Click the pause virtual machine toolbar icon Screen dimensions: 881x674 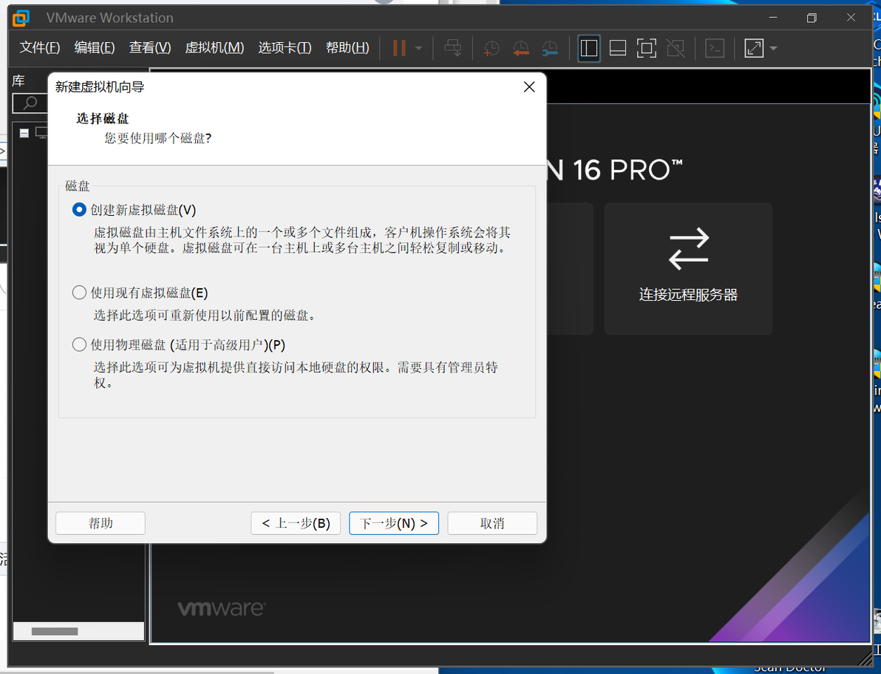coord(399,48)
